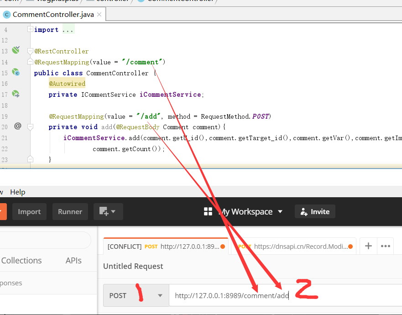
Task: Open the My Workspace dropdown
Action: pos(251,212)
